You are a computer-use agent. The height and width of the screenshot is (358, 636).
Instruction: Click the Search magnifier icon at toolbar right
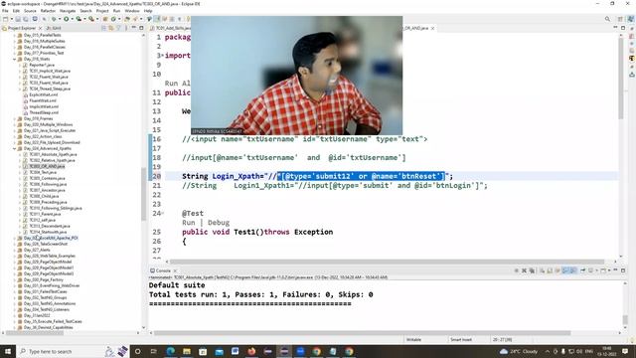607,19
